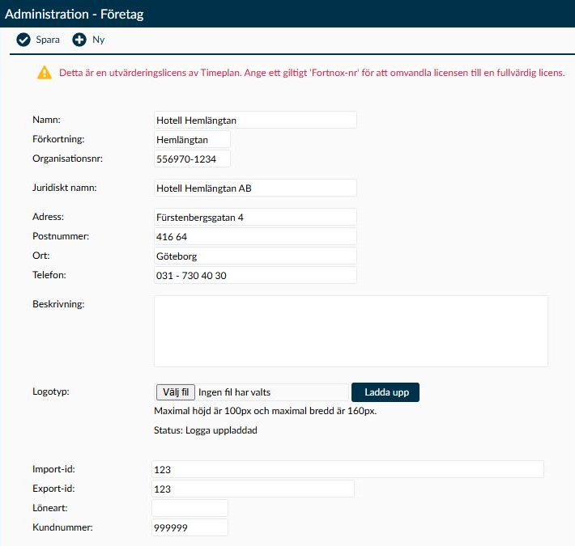This screenshot has height=546, width=575.
Task: Focus the Kundnummer field 999999
Action: click(190, 527)
